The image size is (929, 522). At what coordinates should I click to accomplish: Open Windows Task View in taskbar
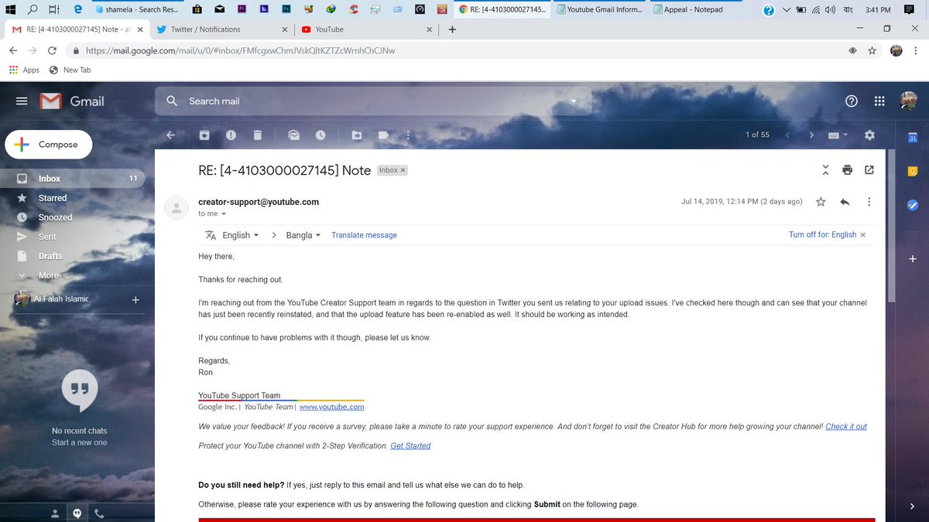click(x=53, y=10)
